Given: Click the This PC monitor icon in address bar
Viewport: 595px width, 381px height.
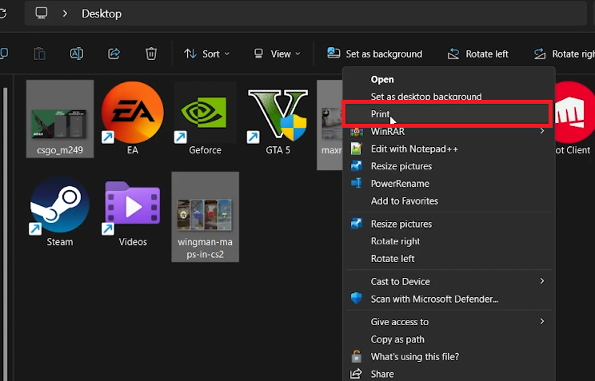Looking at the screenshot, I should click(42, 14).
